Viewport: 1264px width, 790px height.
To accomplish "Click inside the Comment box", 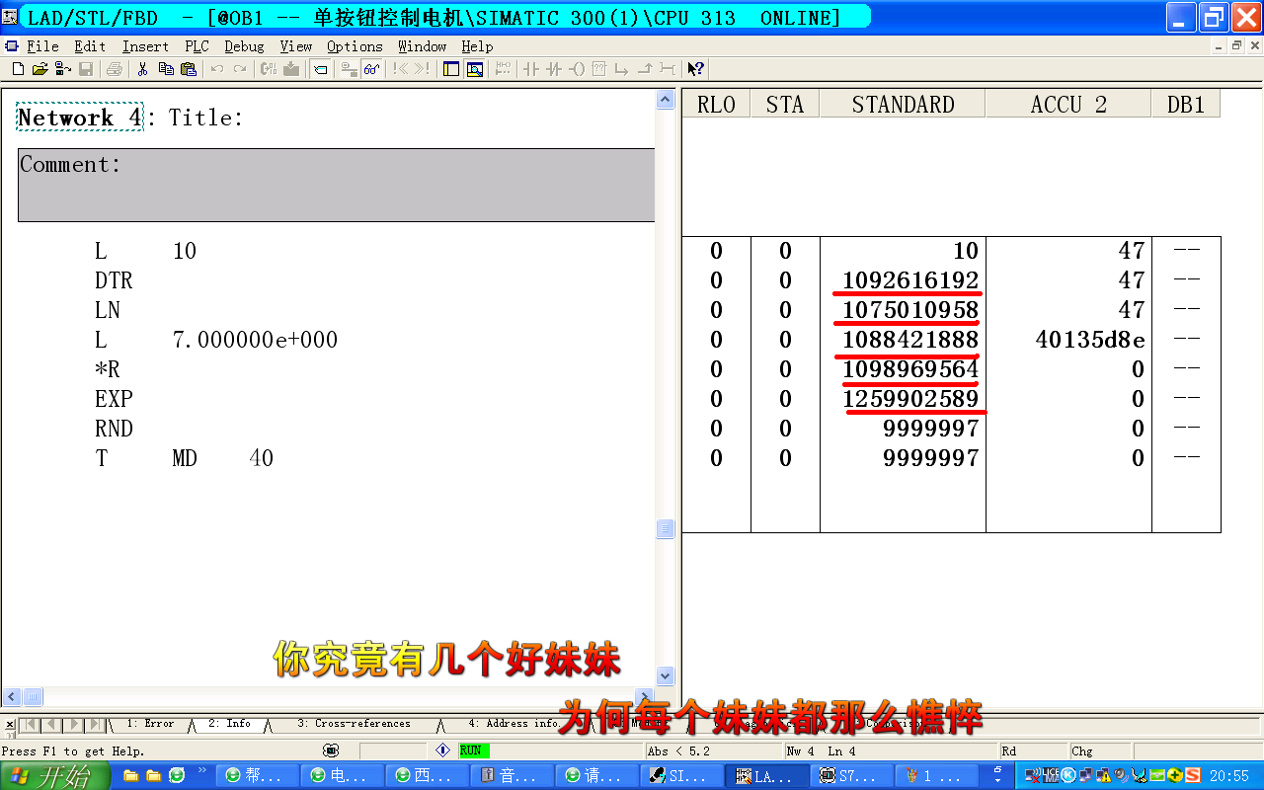I will coord(336,185).
